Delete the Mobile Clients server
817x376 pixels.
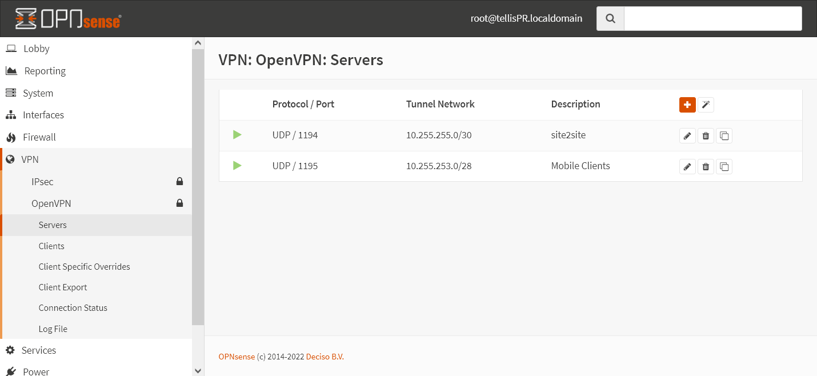706,166
